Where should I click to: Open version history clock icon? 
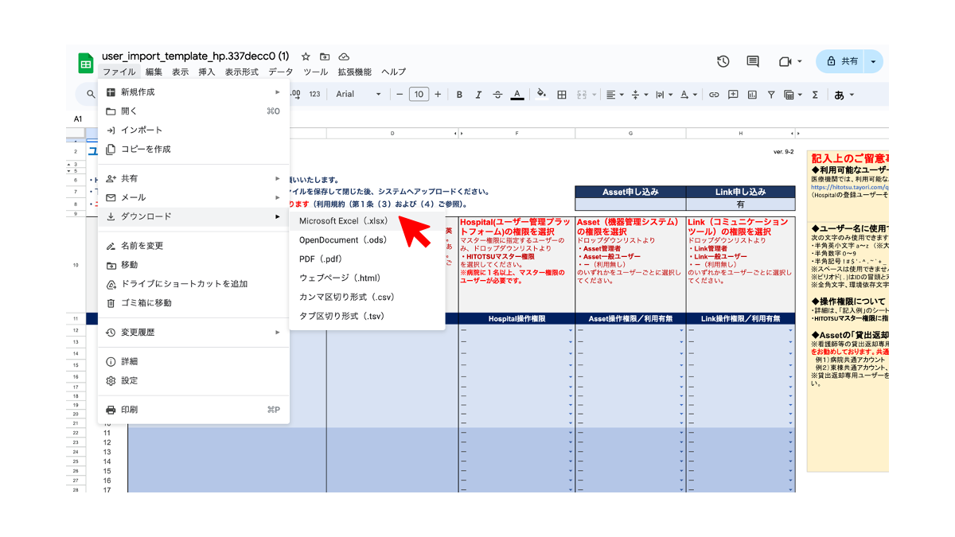723,61
